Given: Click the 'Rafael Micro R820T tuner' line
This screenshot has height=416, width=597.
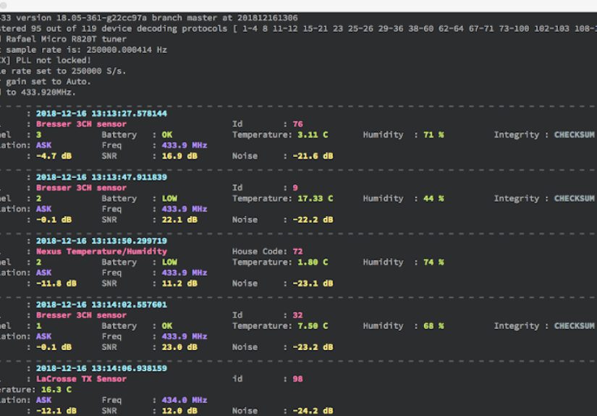Looking at the screenshot, I should [x=64, y=39].
